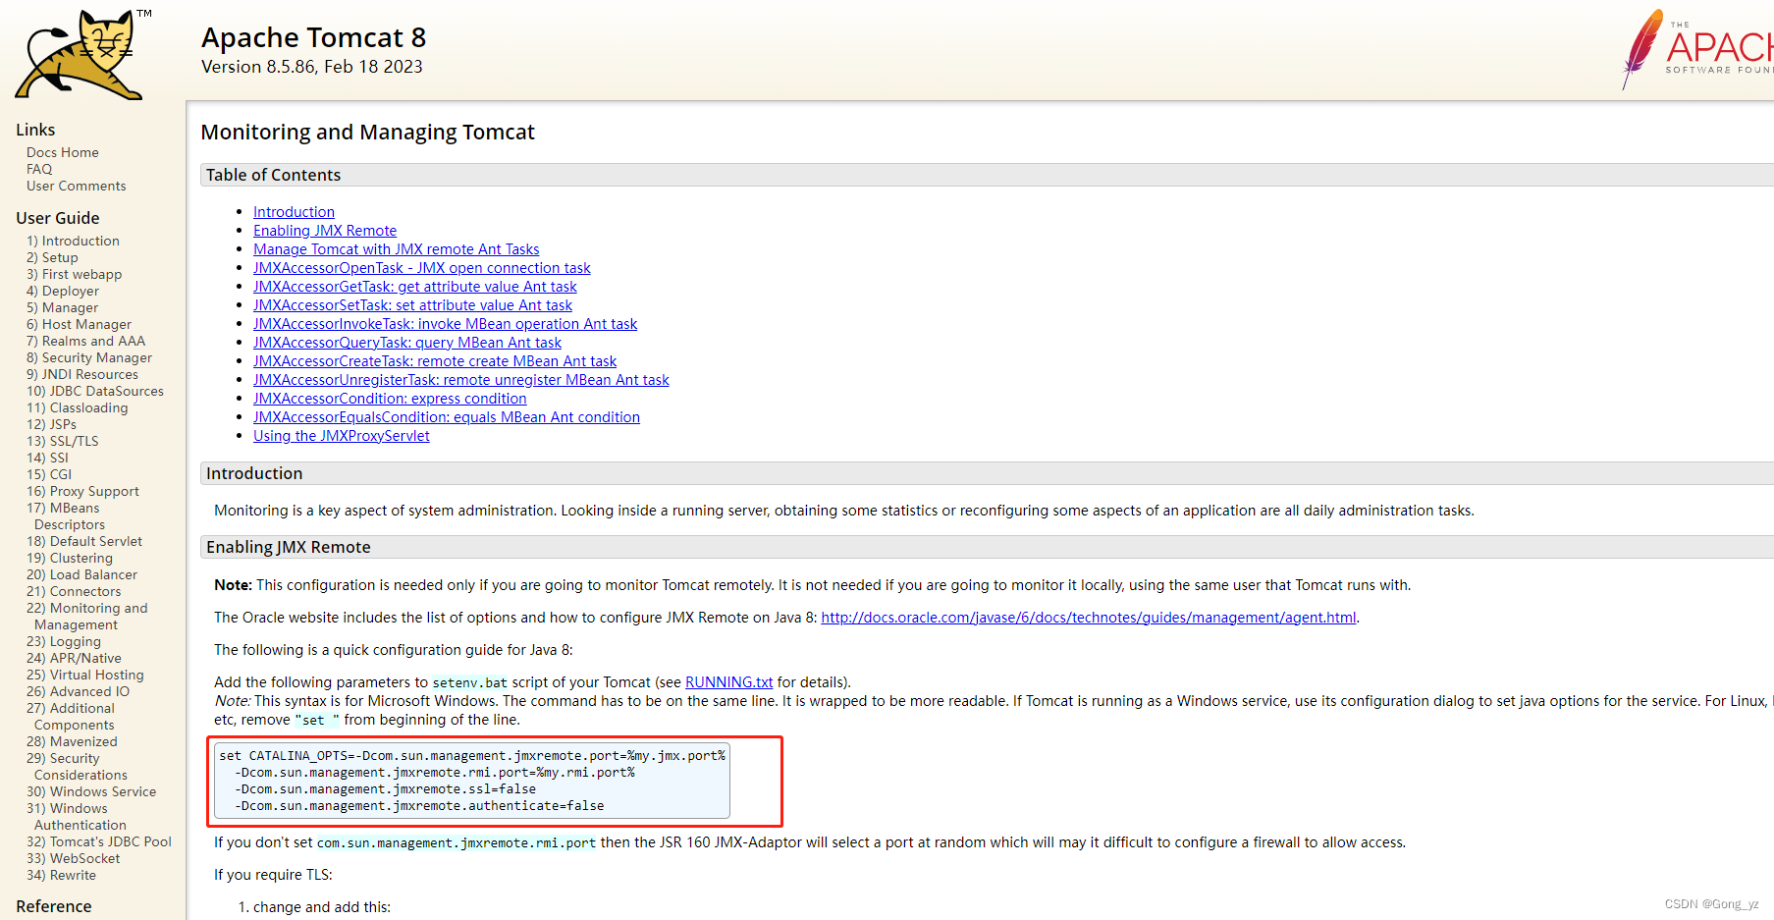
Task: Open 9) JNDI Resources page
Action: click(x=82, y=374)
